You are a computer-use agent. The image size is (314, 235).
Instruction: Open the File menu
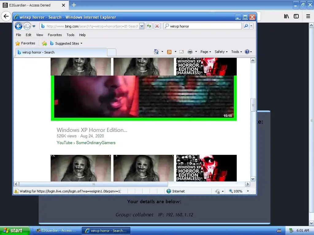click(18, 35)
